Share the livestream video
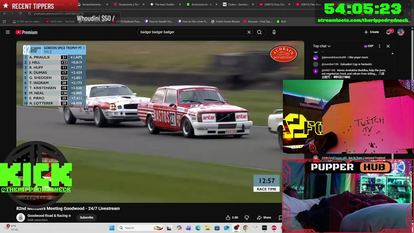This screenshot has width=414, height=233. click(264, 217)
